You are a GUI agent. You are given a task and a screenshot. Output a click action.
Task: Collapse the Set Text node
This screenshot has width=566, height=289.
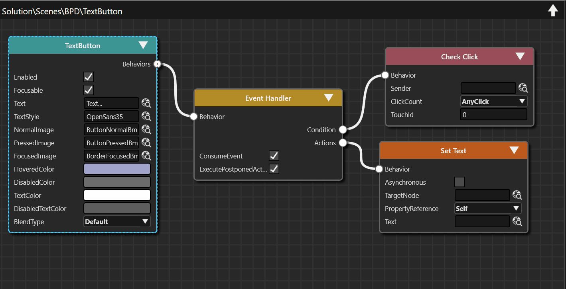[x=514, y=150]
